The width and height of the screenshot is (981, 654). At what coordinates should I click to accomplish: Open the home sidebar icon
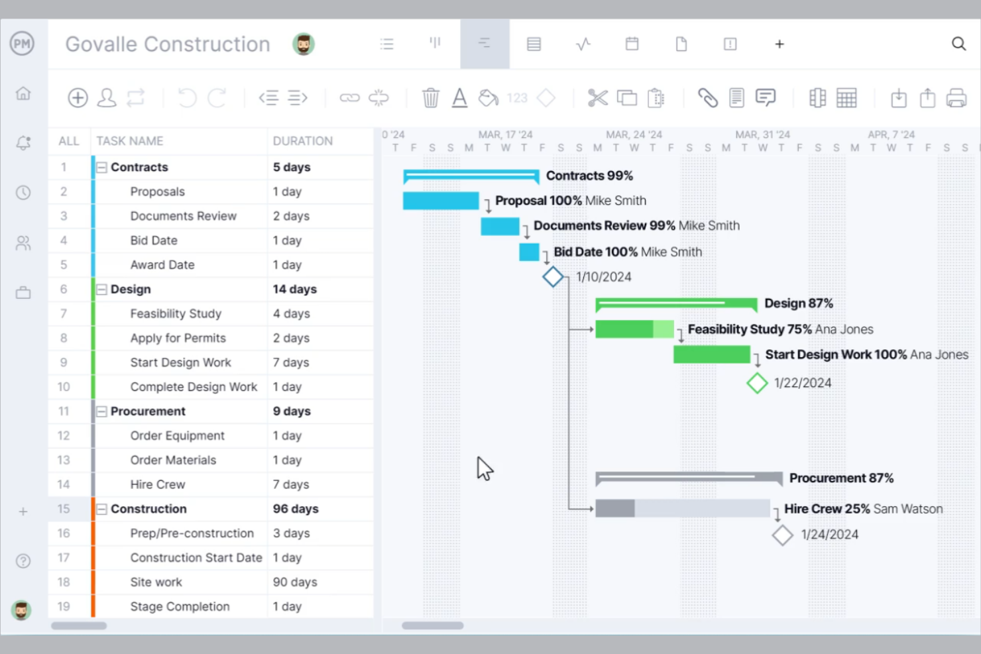click(23, 93)
